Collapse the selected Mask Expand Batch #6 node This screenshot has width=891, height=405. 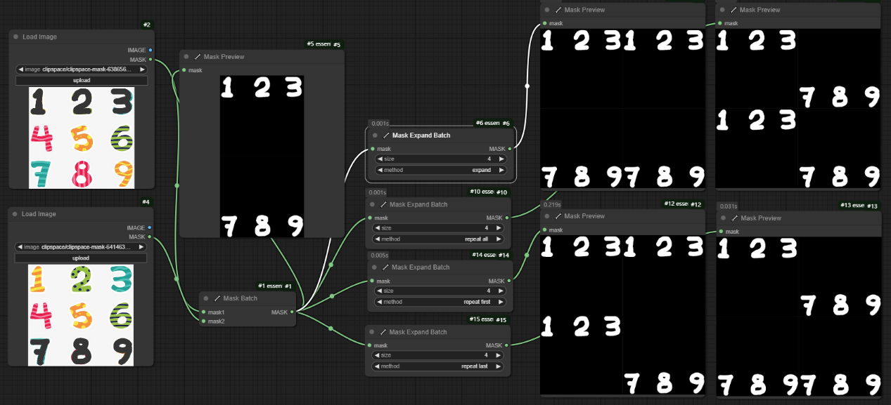[375, 135]
